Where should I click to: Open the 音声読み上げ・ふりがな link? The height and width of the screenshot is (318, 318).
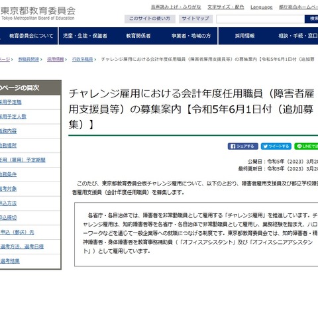click(176, 7)
